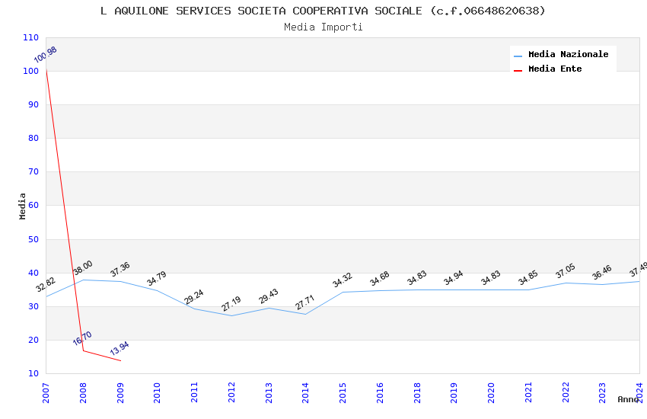
Task: Click the y-axis value 40
Action: coord(33,273)
